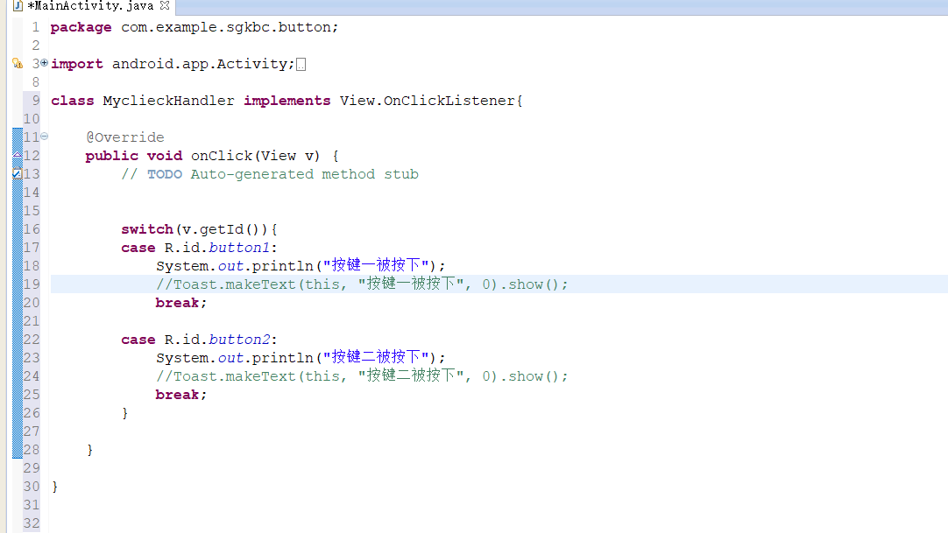Expand the collapsed import statements on line 3
The image size is (948, 533).
click(44, 63)
